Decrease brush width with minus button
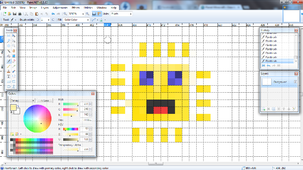The width and height of the screenshot is (303, 170). point(38,20)
